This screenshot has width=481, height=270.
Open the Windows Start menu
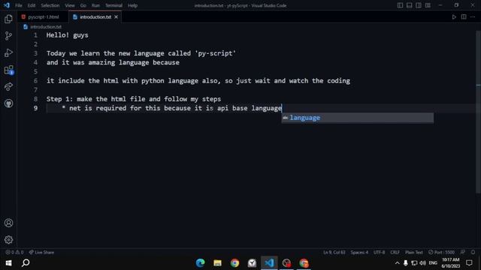(8, 263)
